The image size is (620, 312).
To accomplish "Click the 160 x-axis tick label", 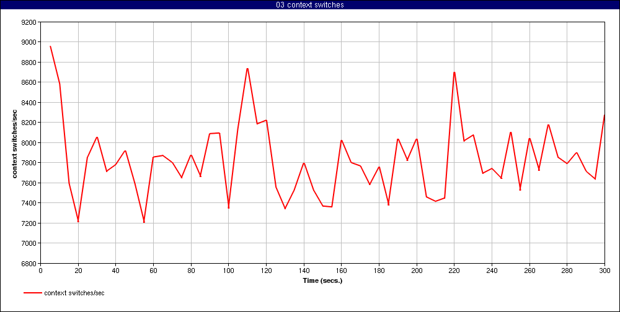I will (x=341, y=271).
